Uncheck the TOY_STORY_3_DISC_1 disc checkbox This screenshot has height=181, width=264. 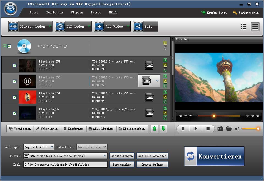[9, 46]
